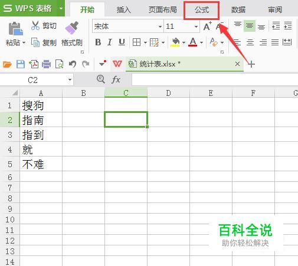The height and width of the screenshot is (266, 298).
Task: Activate the Format Painter brush
Action: click(x=71, y=28)
